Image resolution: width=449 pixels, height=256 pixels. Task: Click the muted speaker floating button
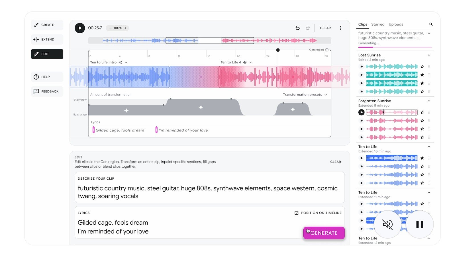(387, 224)
